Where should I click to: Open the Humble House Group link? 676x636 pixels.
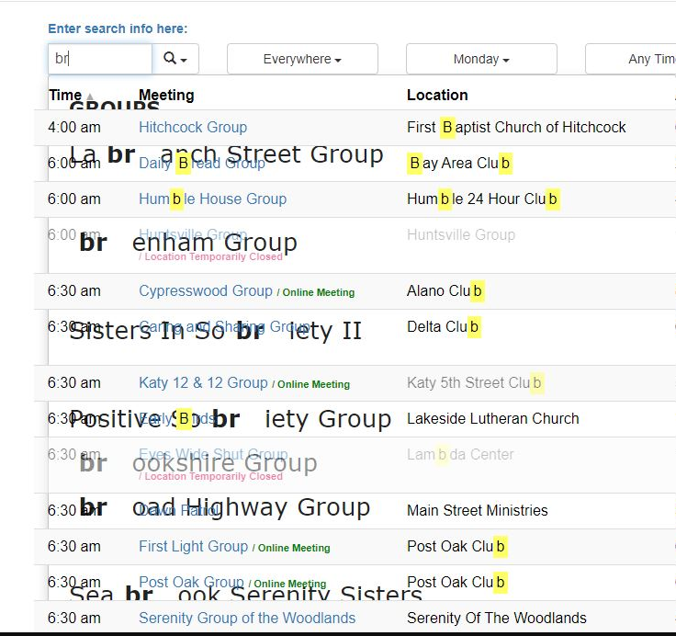pyautogui.click(x=212, y=199)
